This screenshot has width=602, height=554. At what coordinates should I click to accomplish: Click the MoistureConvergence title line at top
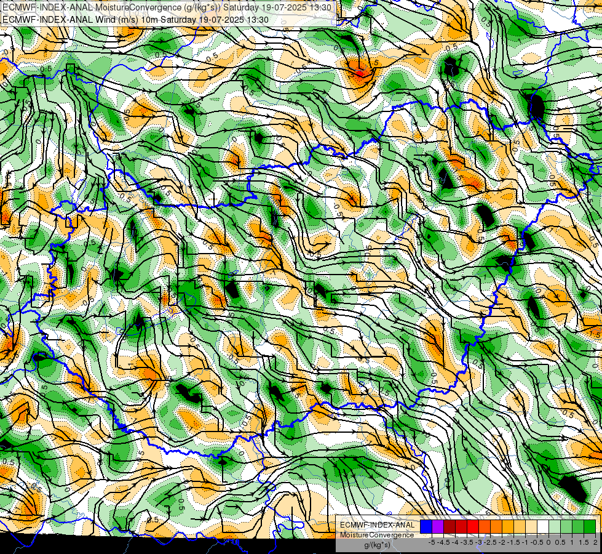click(x=167, y=7)
